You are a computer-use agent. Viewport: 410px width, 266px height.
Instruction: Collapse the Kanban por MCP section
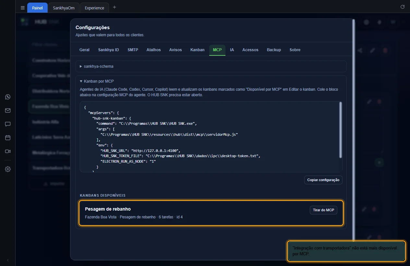tap(97, 81)
